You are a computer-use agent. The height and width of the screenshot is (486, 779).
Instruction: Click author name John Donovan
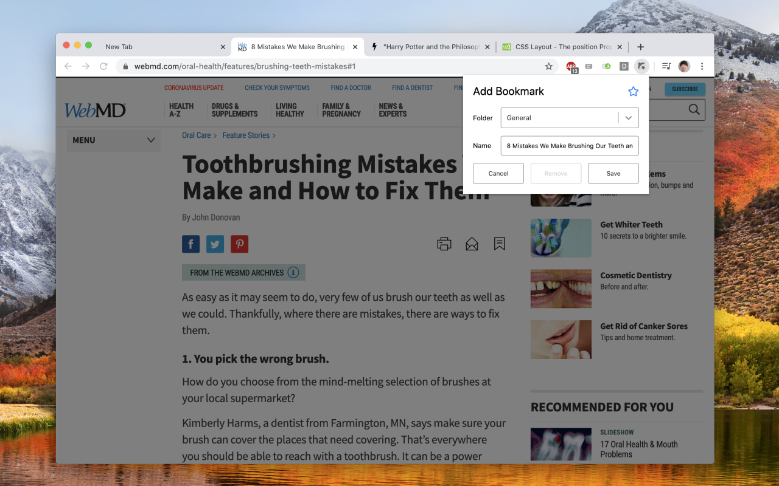point(216,217)
